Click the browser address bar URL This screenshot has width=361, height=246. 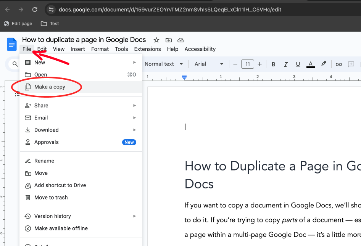pyautogui.click(x=170, y=10)
